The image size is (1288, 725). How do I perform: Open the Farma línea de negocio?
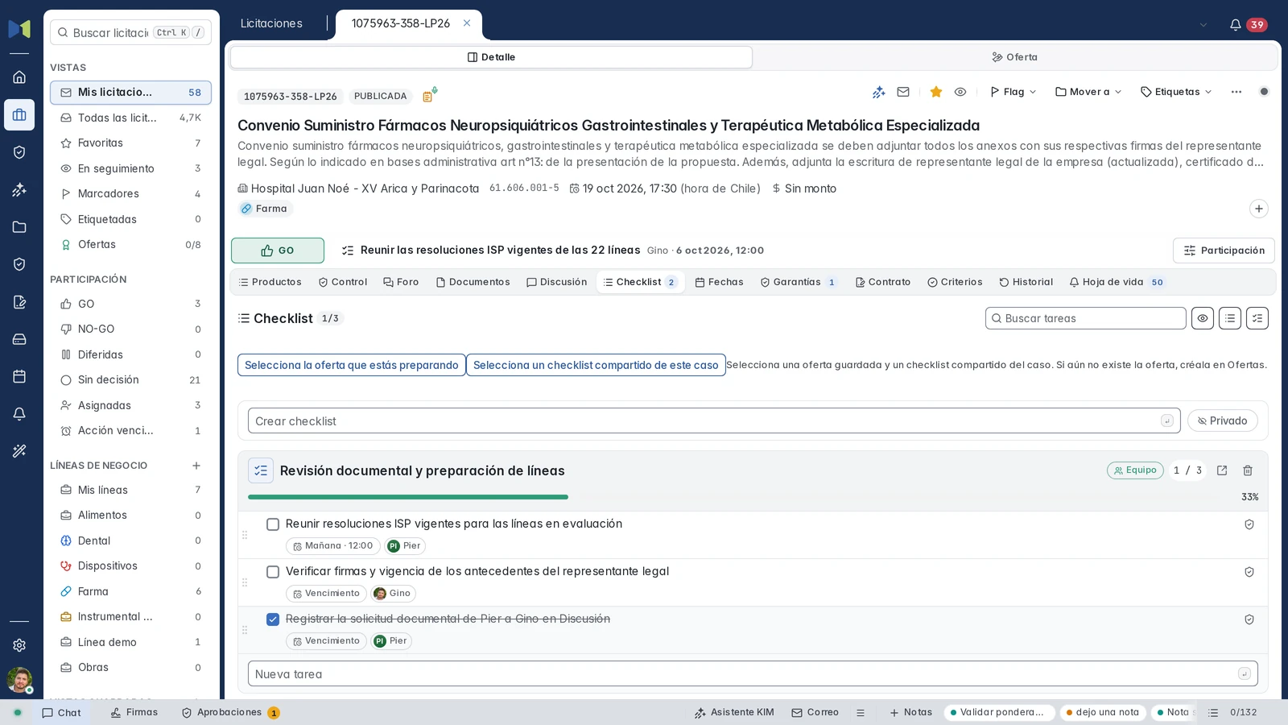click(130, 591)
